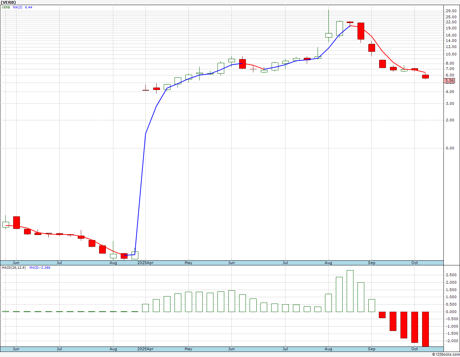Click the candle with the wick reaching 29.00

tap(328, 35)
